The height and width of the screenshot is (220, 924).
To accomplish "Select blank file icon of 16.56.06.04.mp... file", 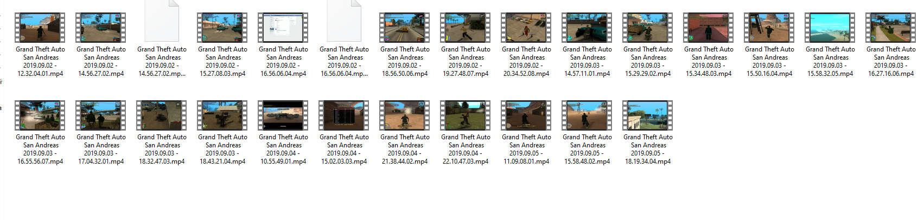I will [x=344, y=22].
